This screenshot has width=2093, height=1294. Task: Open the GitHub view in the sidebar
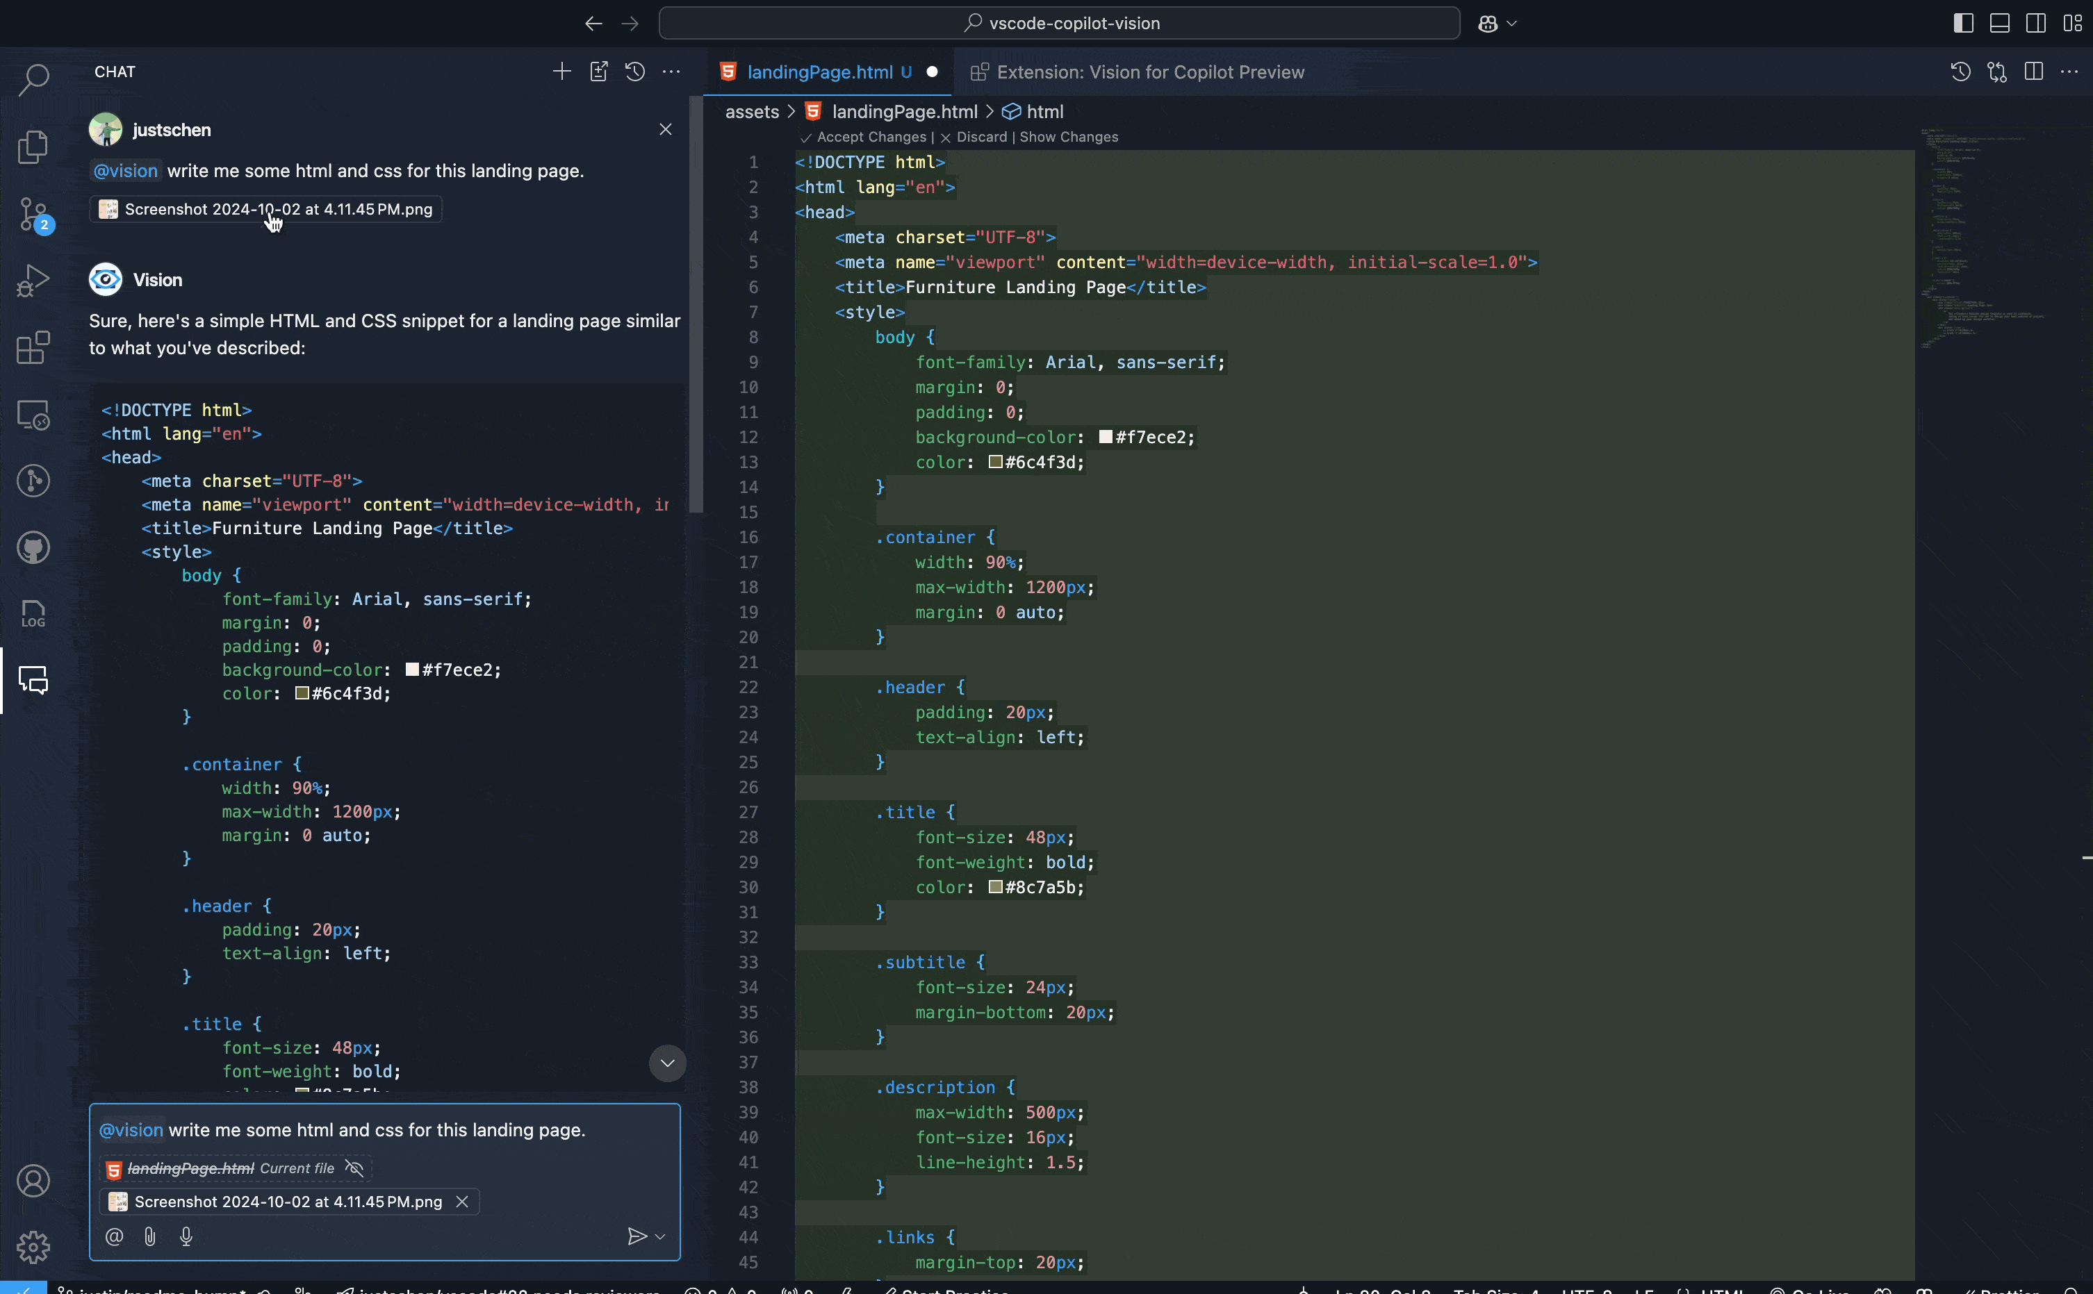pyautogui.click(x=33, y=548)
